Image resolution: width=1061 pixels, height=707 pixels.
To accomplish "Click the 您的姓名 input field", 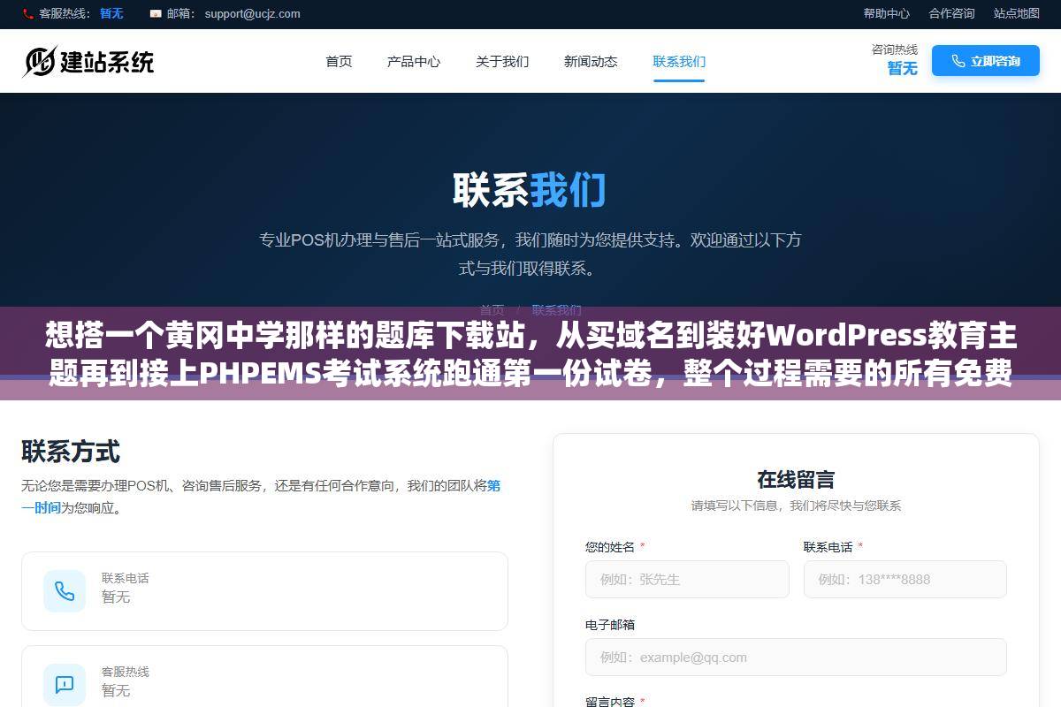I will [687, 580].
